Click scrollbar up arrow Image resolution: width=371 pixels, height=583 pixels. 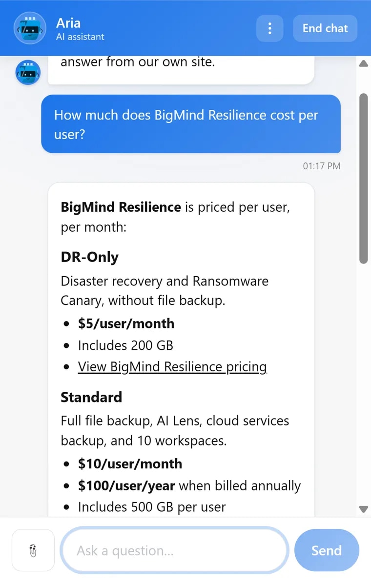click(x=364, y=63)
